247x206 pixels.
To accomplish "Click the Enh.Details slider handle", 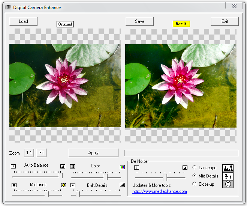I will (x=78, y=194).
